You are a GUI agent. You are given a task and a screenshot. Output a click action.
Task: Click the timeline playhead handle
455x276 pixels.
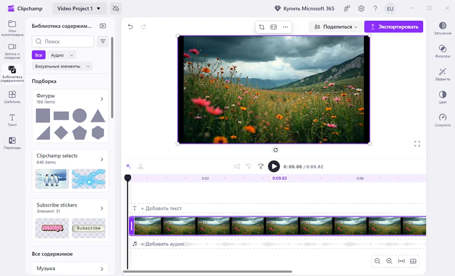tap(128, 178)
